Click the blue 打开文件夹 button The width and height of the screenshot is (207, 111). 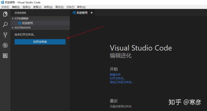(40, 42)
